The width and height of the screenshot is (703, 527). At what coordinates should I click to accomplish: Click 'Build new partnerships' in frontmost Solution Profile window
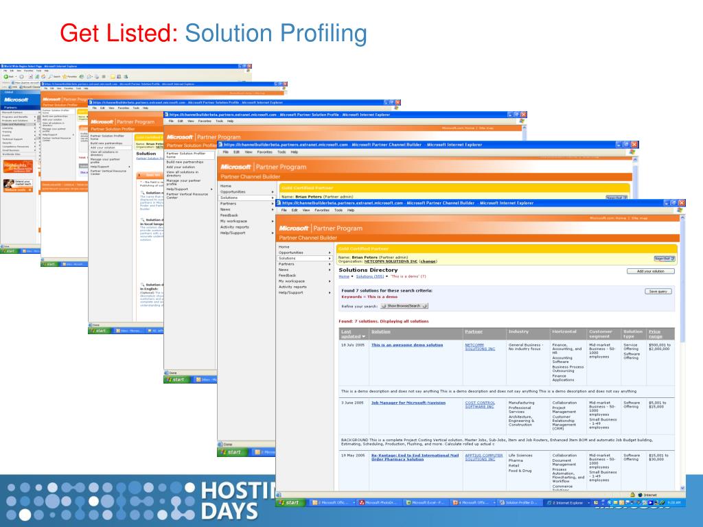pyautogui.click(x=185, y=162)
